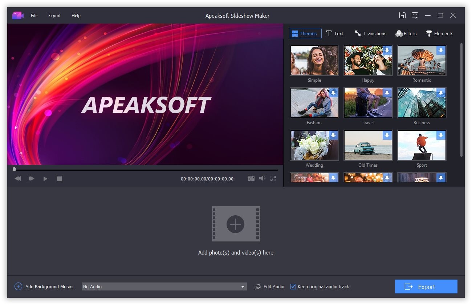Switch to the Text tab
This screenshot has height=305, width=472.
click(334, 33)
